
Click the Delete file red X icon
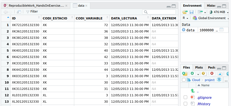212,73
